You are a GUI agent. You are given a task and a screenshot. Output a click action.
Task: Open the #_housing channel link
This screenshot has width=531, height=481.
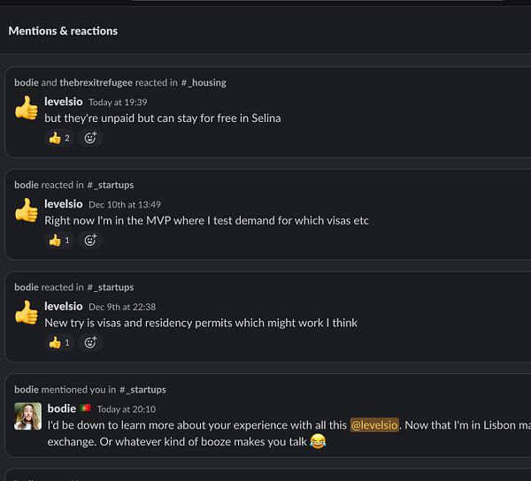click(204, 82)
